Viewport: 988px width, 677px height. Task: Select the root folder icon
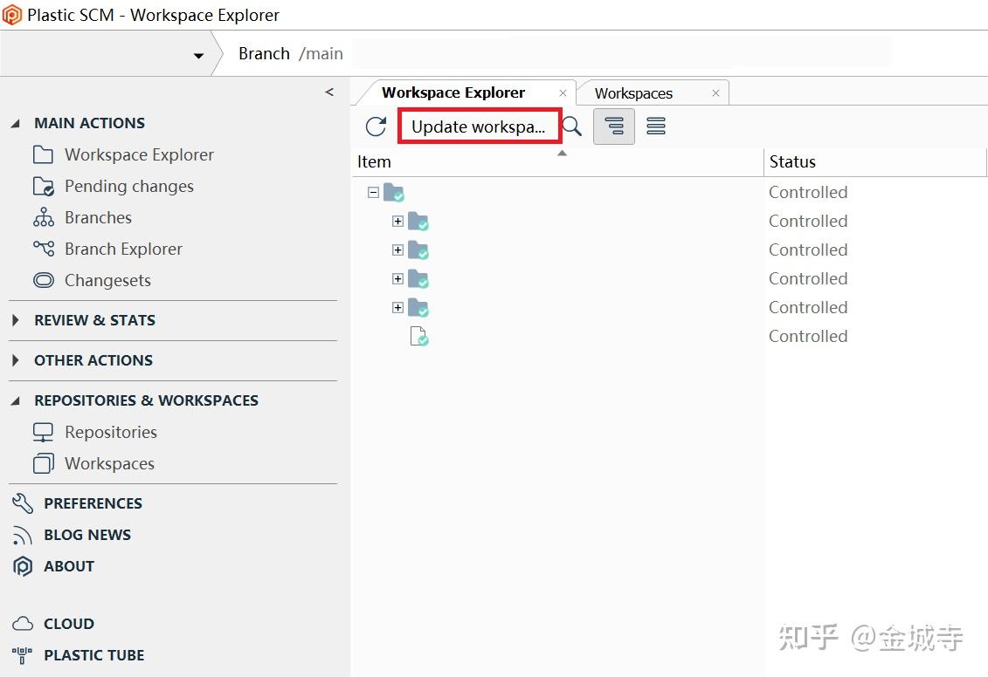coord(394,193)
